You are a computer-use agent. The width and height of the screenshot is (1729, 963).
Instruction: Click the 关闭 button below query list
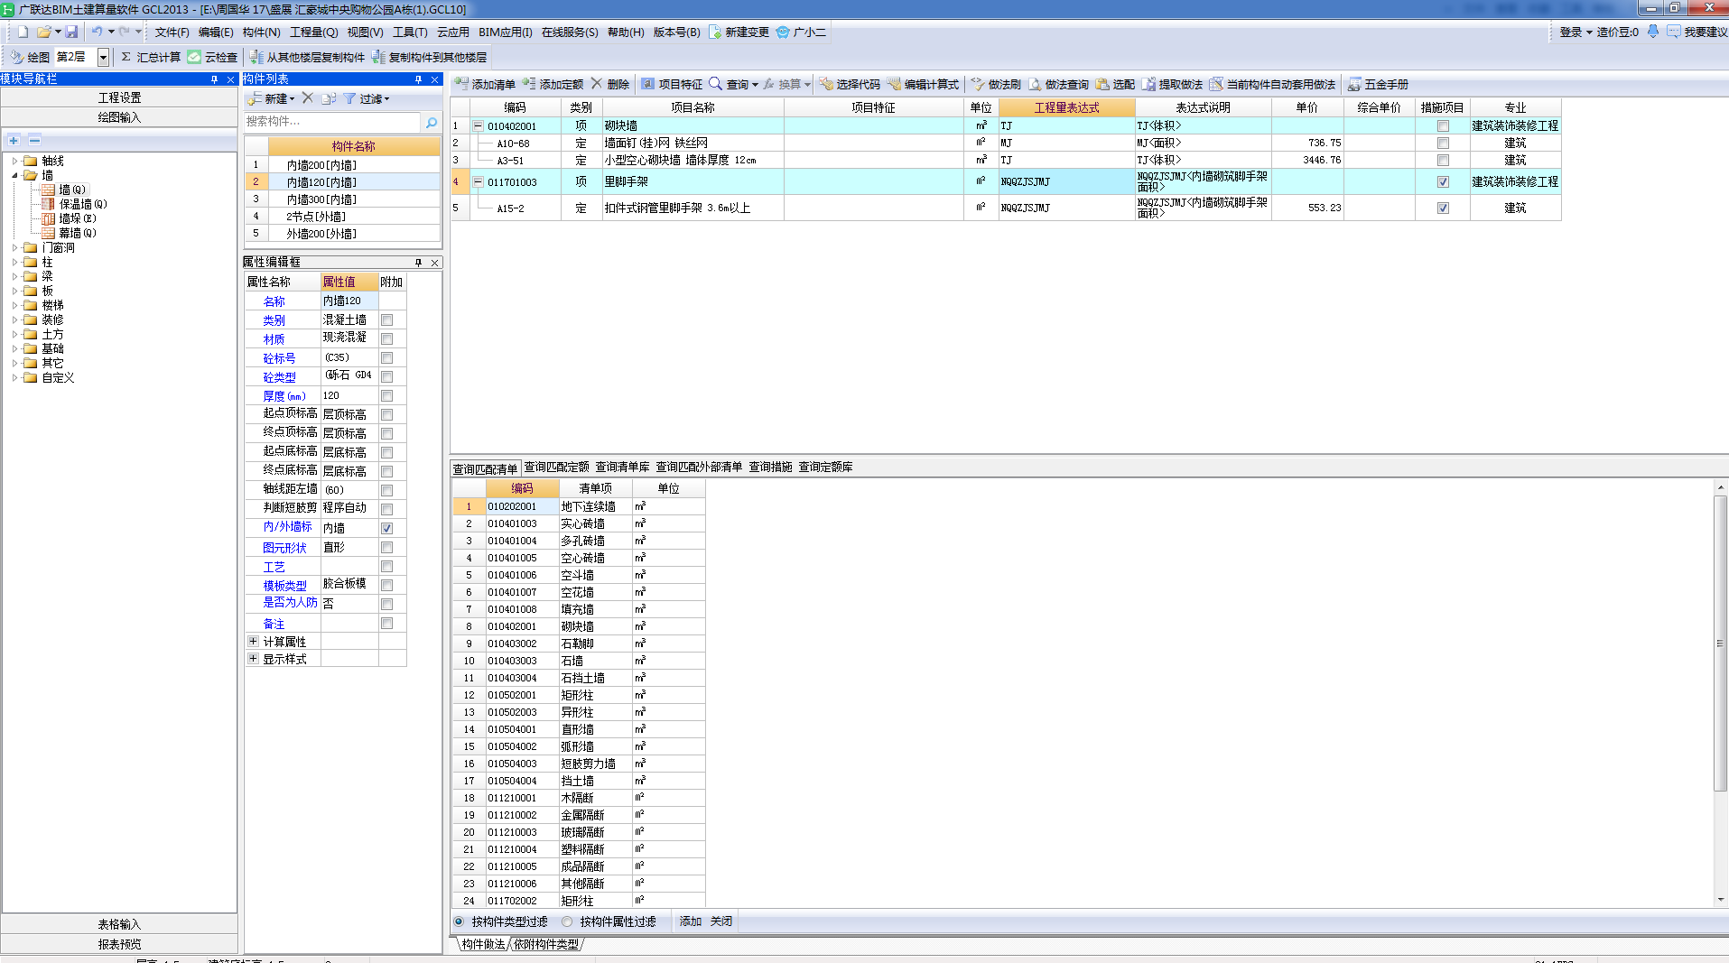tap(721, 921)
